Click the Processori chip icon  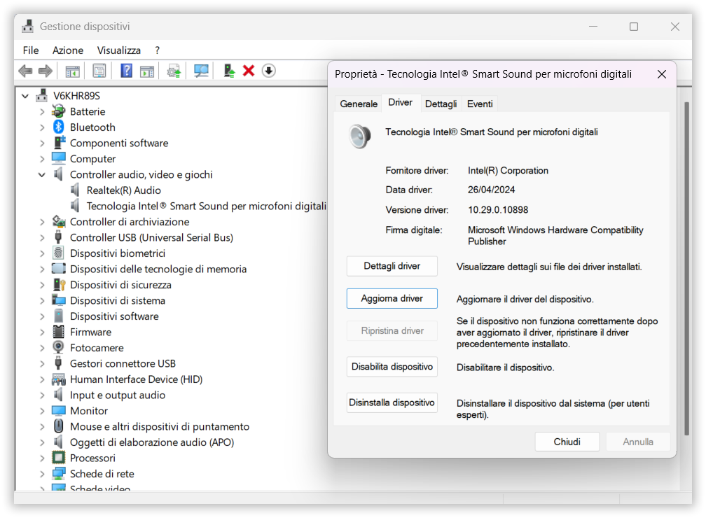tap(59, 458)
